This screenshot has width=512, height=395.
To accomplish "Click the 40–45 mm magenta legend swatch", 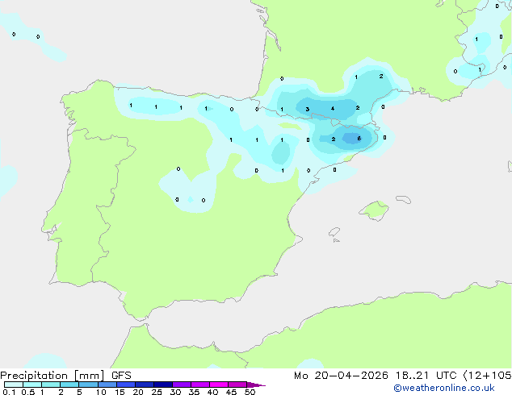I will (x=219, y=385).
